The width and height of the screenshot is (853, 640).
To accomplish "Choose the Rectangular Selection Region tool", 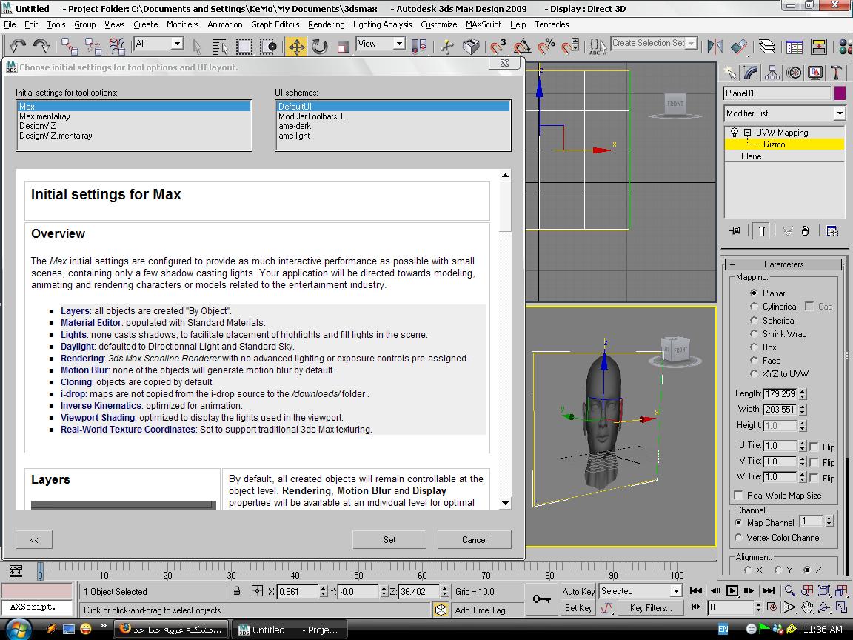I will 244,46.
